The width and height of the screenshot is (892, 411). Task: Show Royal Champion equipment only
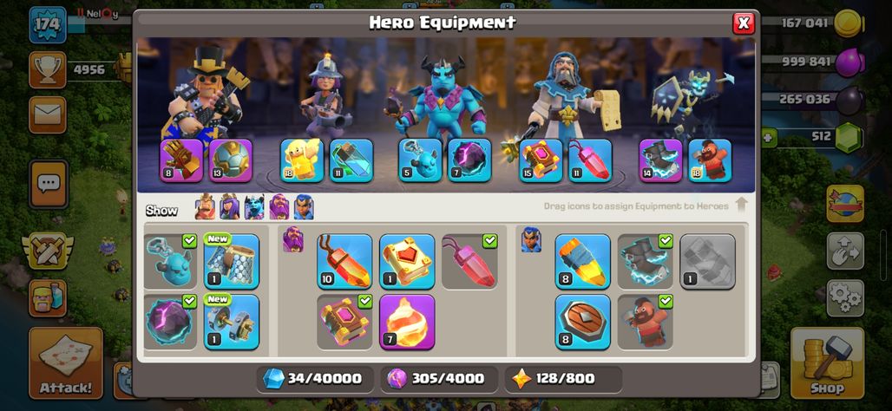(304, 207)
